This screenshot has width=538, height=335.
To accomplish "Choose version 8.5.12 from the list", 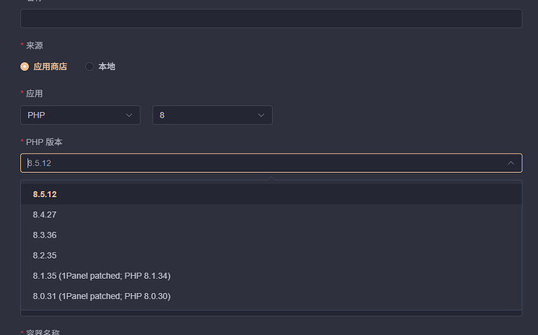I will (271, 195).
